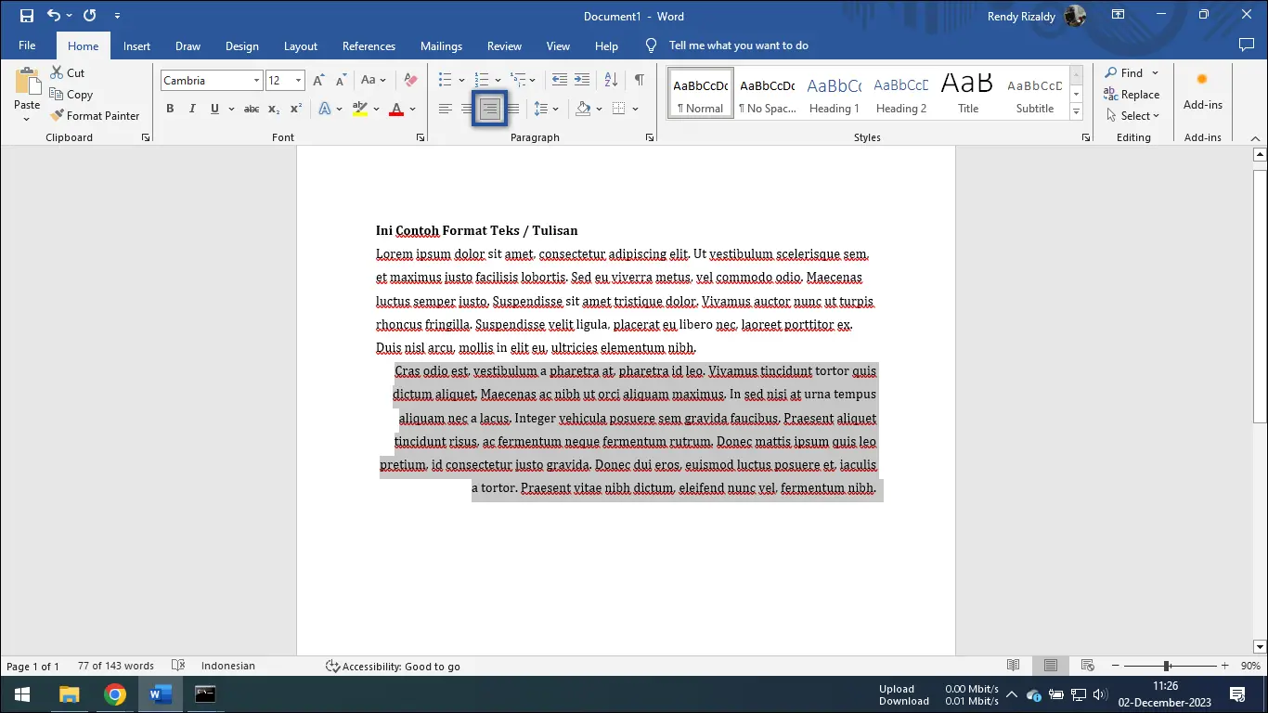This screenshot has height=713, width=1268.
Task: Toggle italic formatting
Action: (191, 109)
